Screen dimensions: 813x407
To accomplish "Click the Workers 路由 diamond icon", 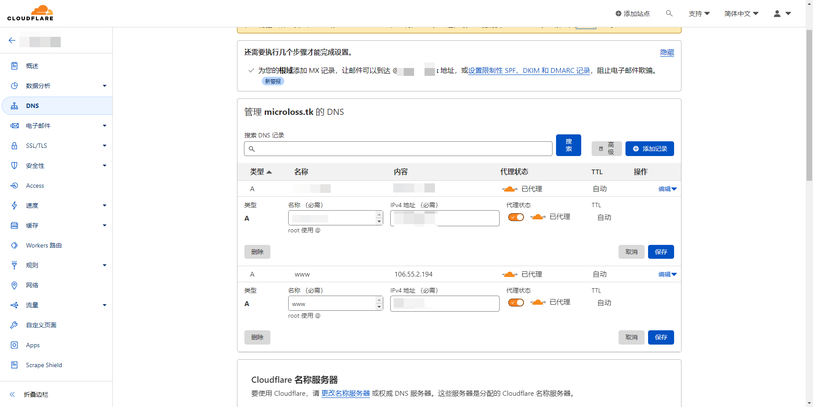I will tap(14, 245).
